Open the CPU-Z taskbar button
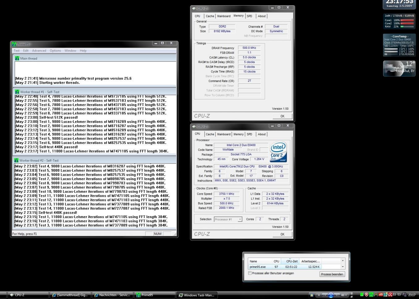Image resolution: width=419 pixels, height=299 pixels. [x=28, y=295]
